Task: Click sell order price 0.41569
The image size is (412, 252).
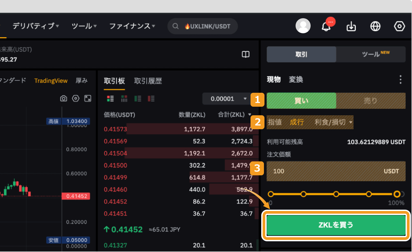Action: coord(115,141)
